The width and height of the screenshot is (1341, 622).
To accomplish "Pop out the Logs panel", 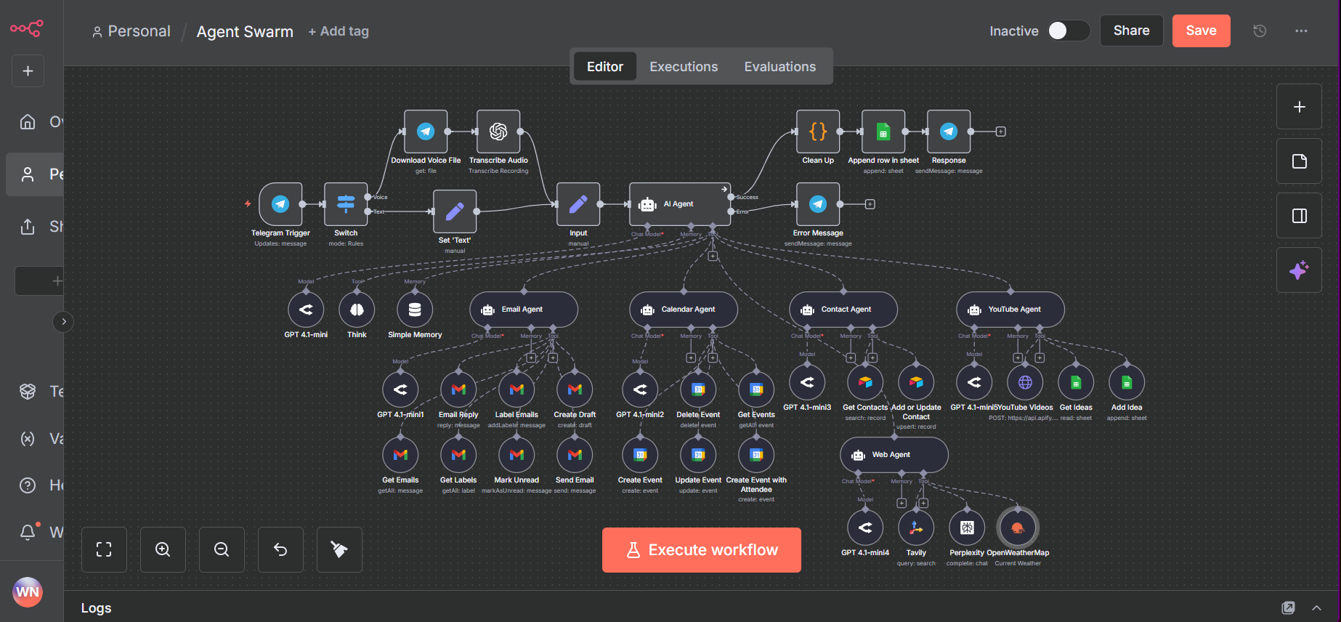I will coord(1288,607).
